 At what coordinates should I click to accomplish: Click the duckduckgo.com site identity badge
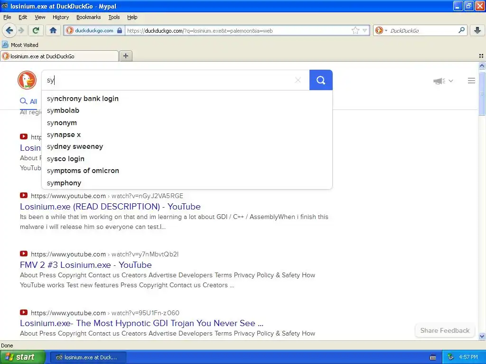tap(94, 31)
